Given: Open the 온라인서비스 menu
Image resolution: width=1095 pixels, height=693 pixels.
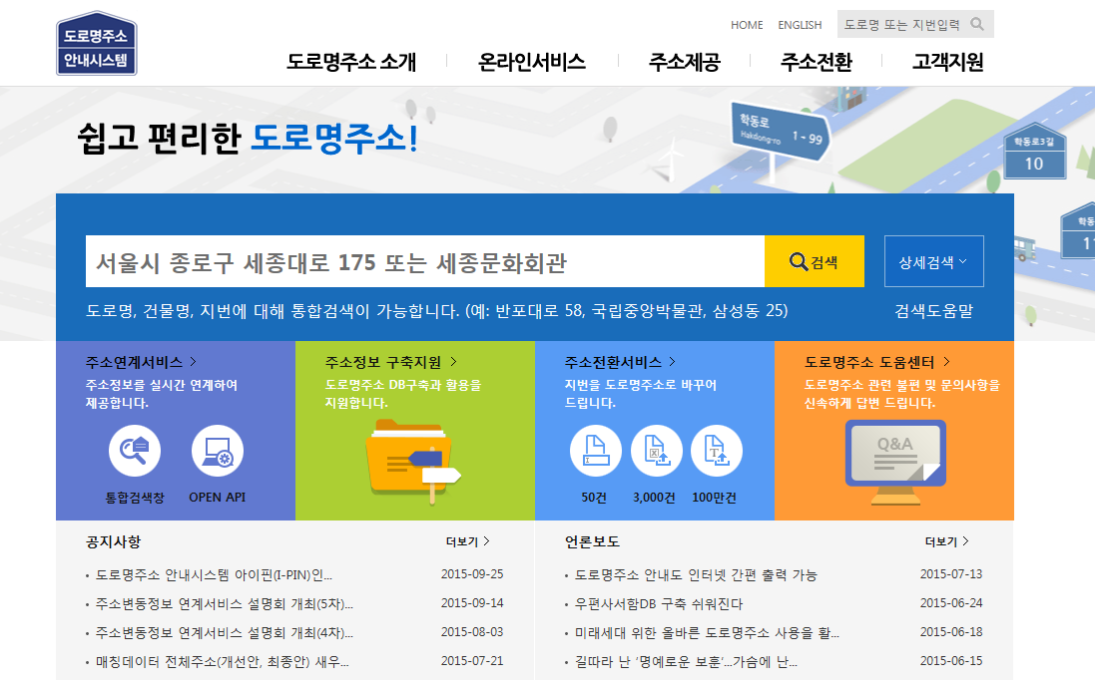Looking at the screenshot, I should coord(534,61).
